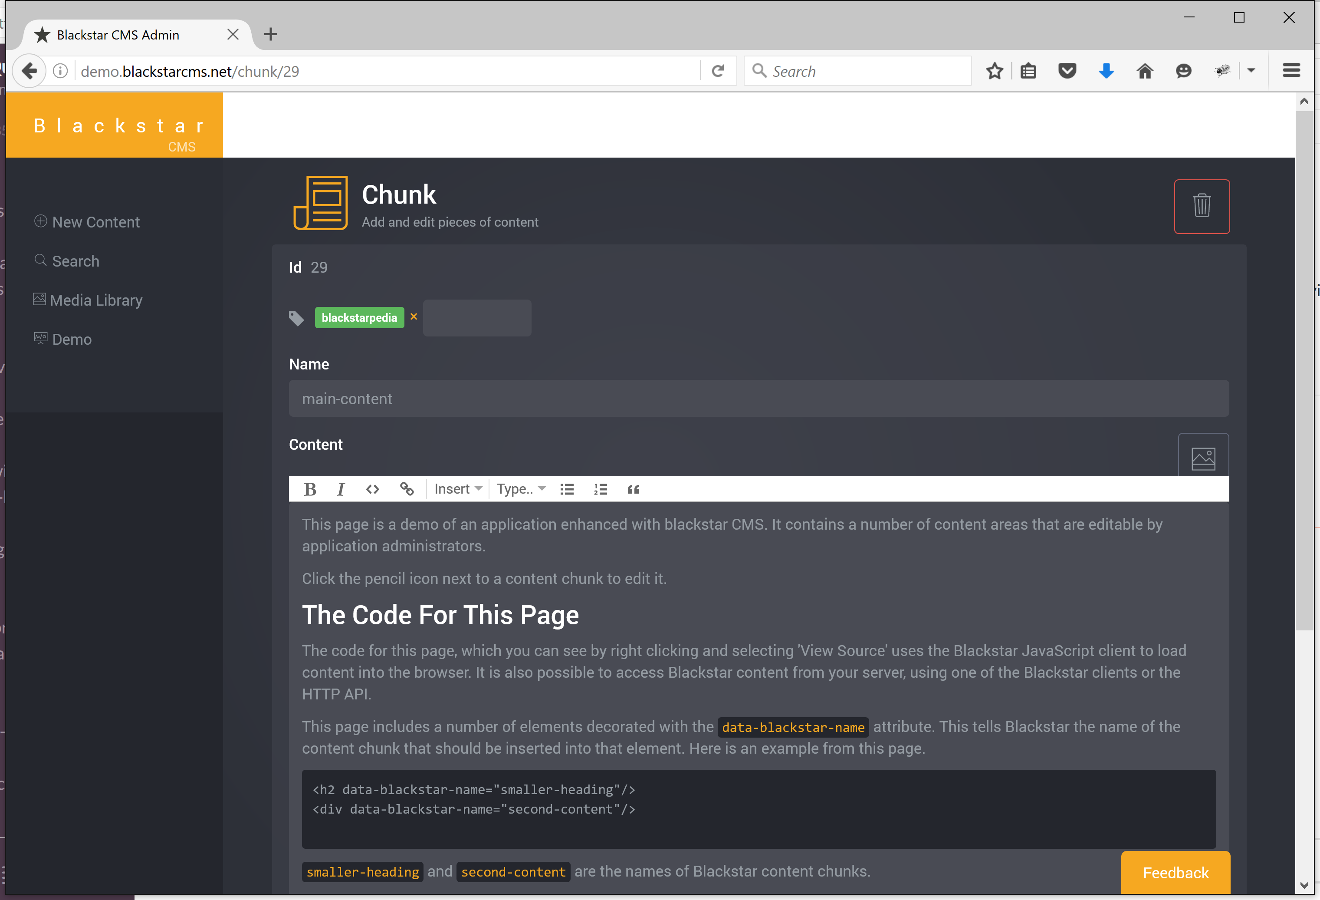Click the second-content inline code
The height and width of the screenshot is (900, 1320).
(x=513, y=872)
